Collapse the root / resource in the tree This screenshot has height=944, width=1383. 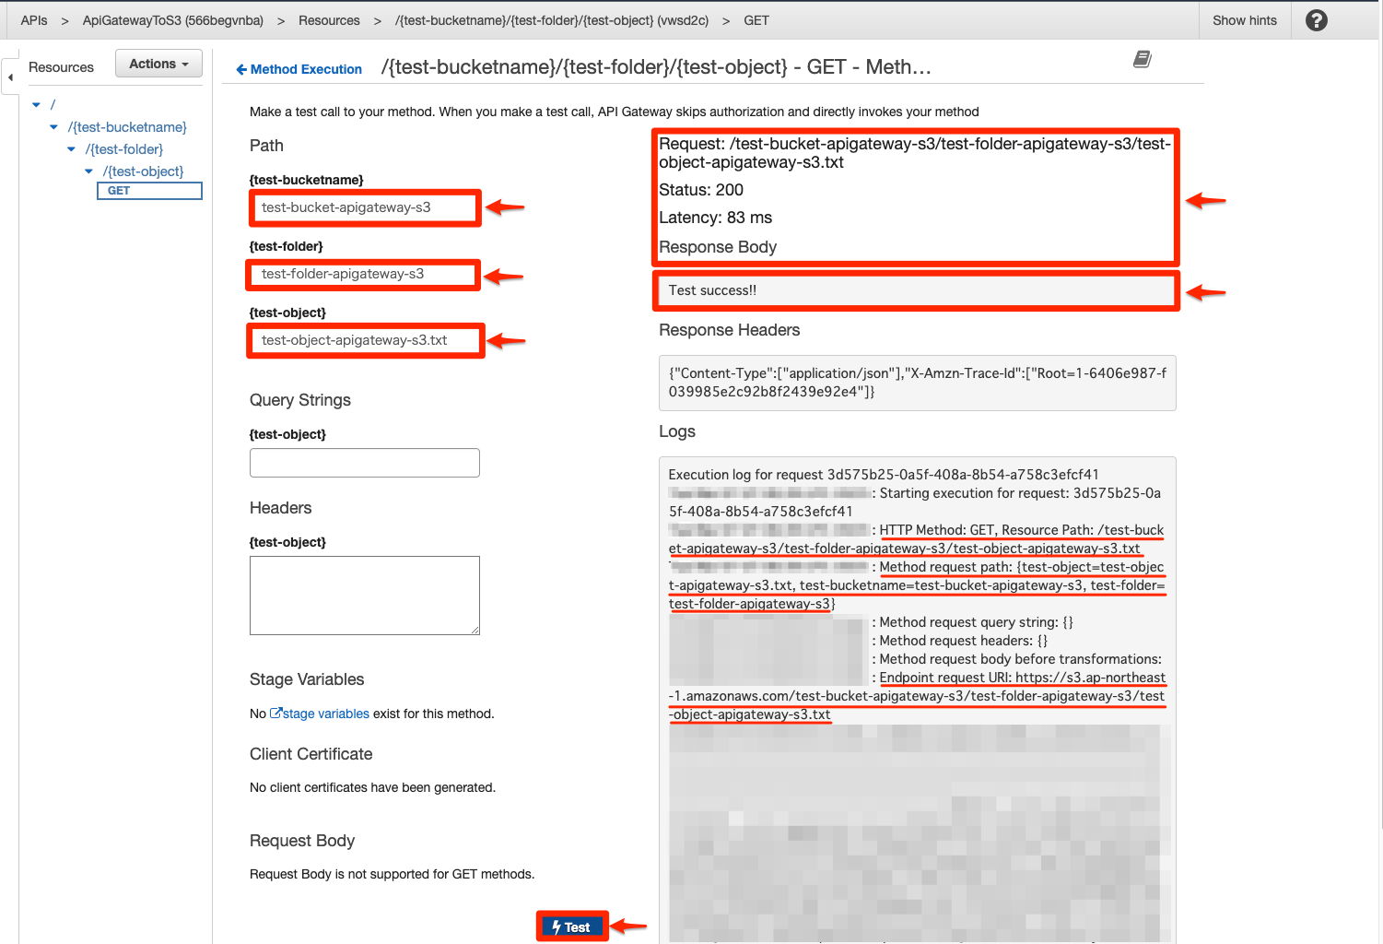point(36,104)
